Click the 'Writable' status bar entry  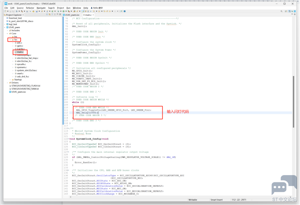[x=193, y=200]
